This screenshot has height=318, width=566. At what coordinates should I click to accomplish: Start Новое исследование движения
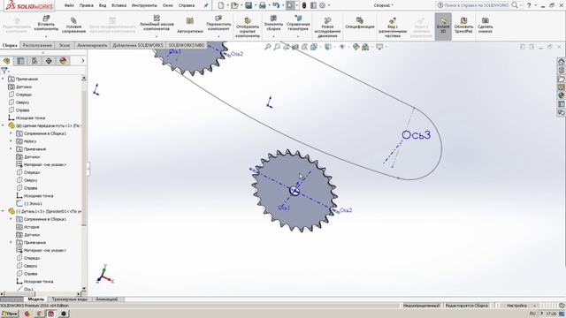pos(327,27)
